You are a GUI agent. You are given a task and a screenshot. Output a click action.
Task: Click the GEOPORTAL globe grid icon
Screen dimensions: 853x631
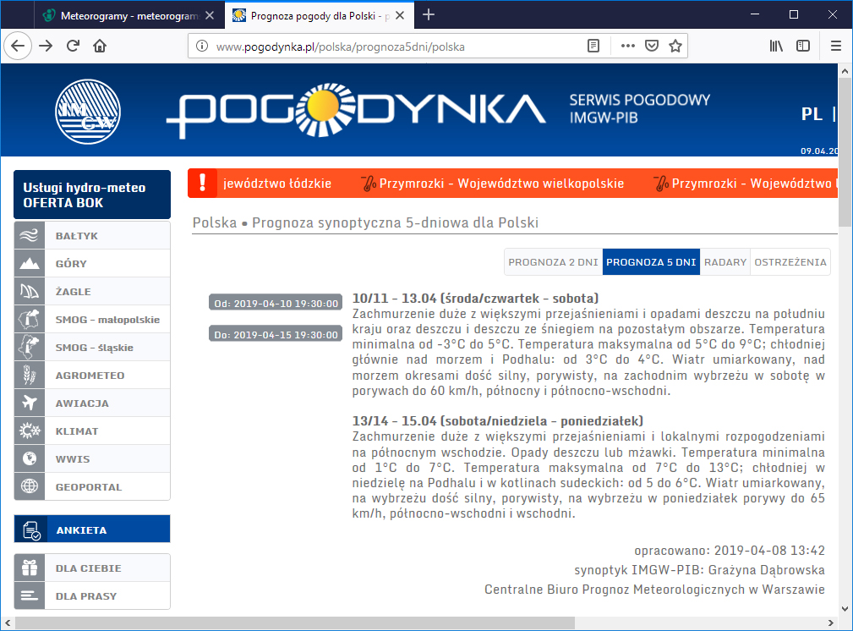[29, 486]
